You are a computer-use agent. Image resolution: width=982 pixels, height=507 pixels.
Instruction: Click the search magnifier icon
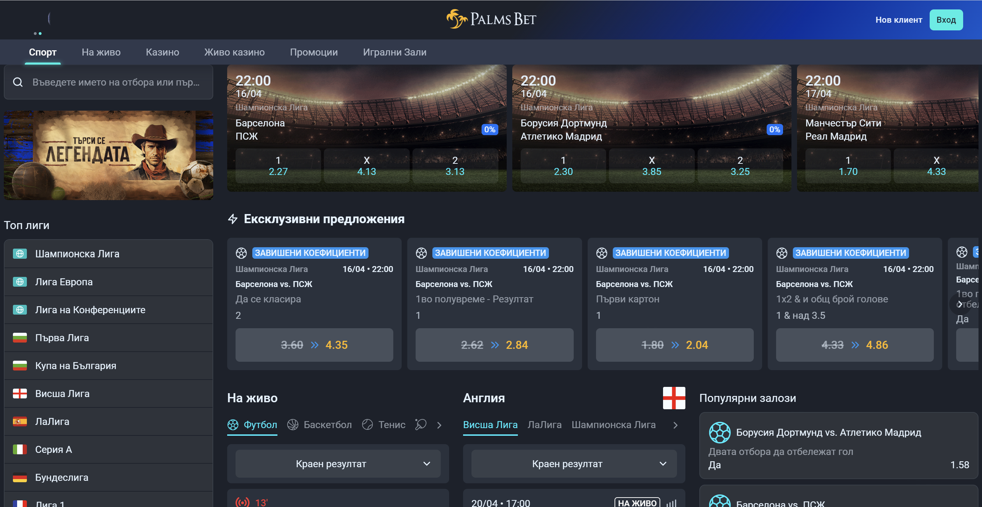(18, 82)
